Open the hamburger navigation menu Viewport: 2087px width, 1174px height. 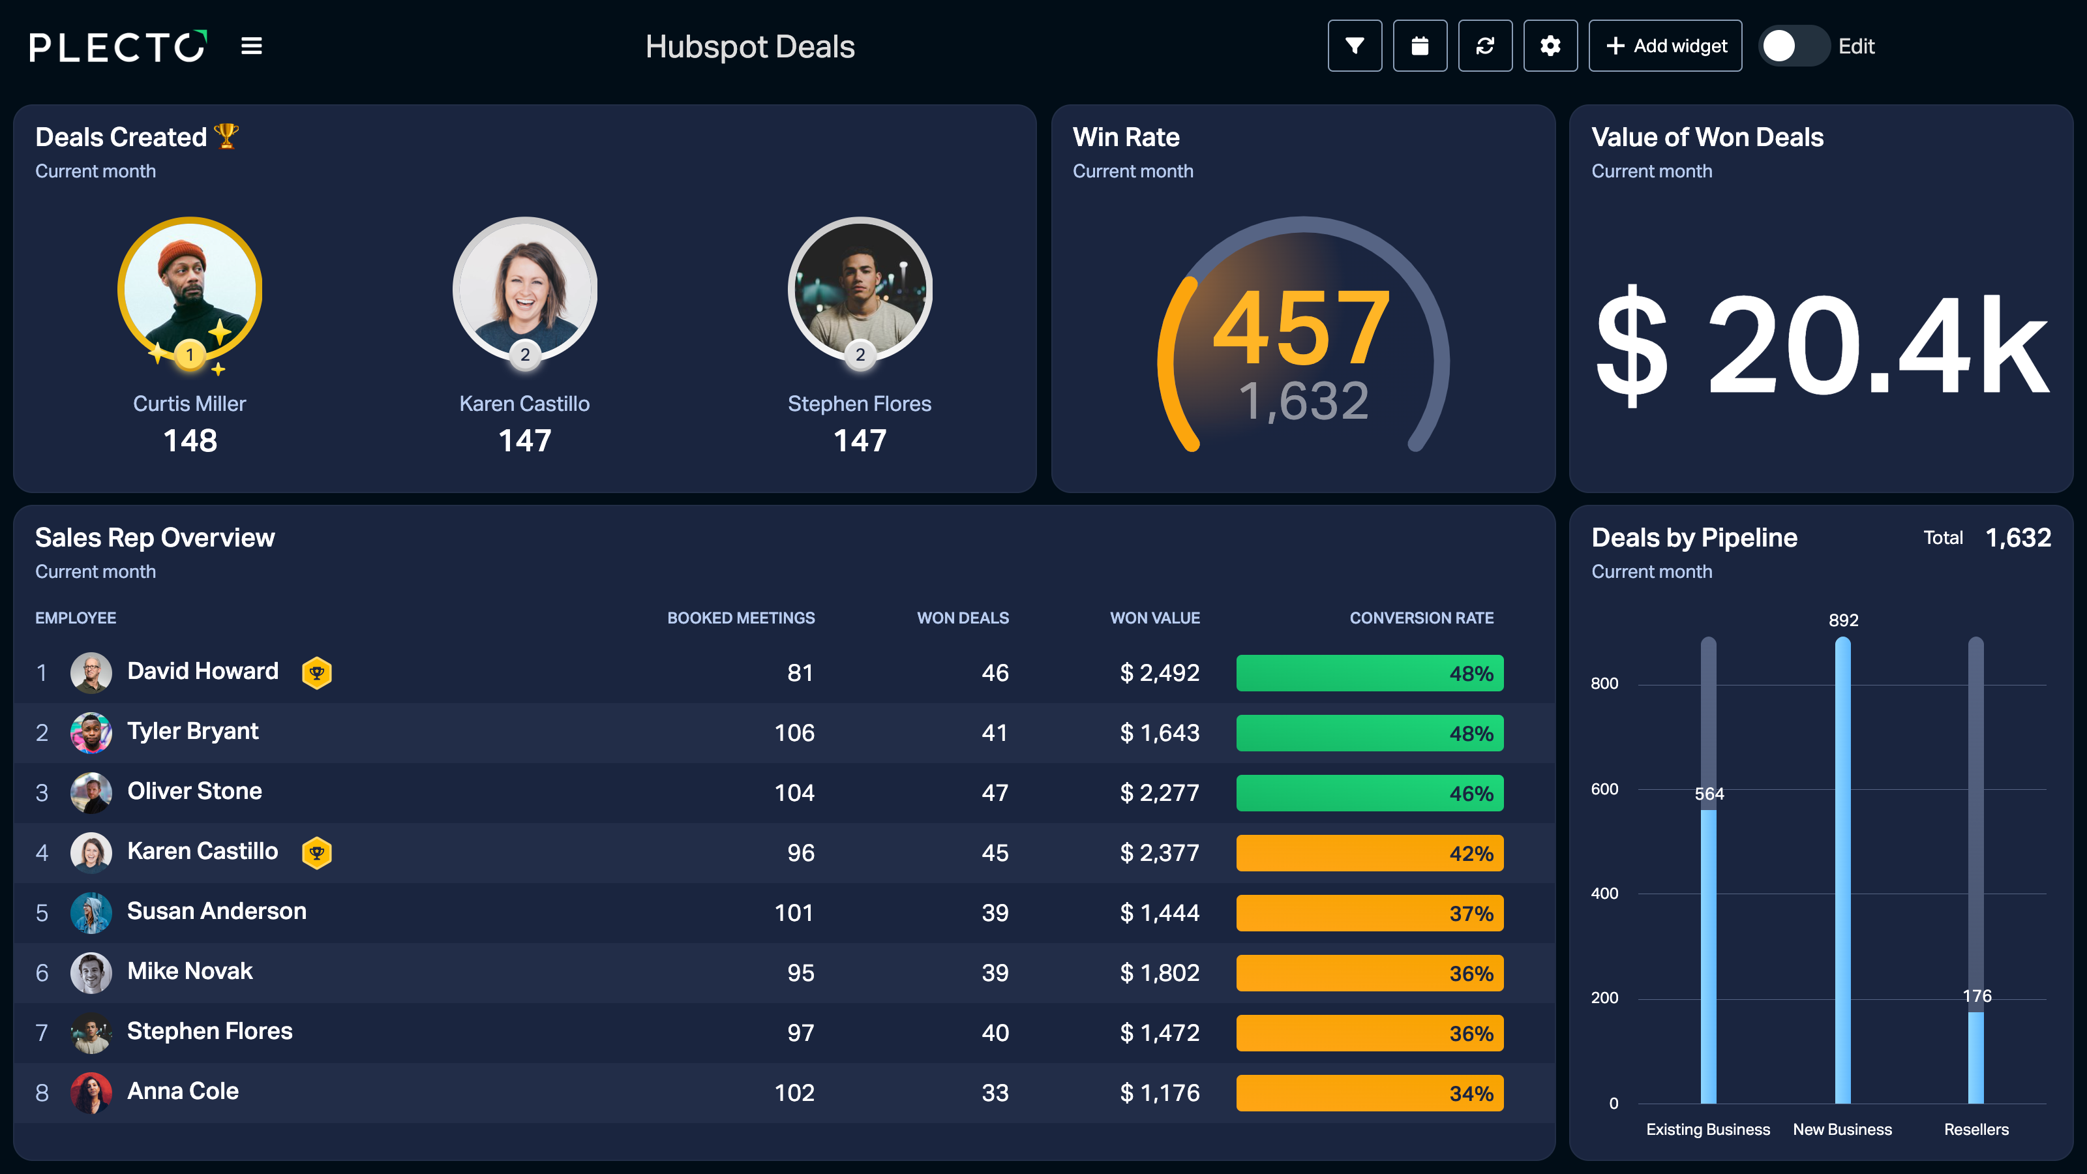point(251,46)
